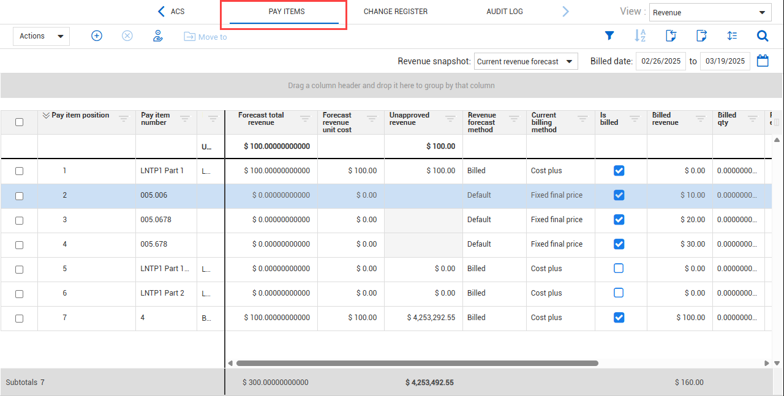Click the add new item plus icon
This screenshot has height=396, width=784.
[x=97, y=36]
